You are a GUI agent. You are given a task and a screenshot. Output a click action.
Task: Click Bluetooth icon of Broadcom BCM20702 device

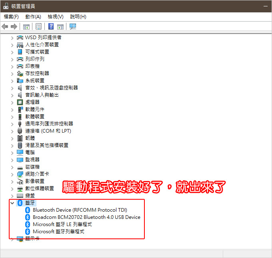click(28, 217)
